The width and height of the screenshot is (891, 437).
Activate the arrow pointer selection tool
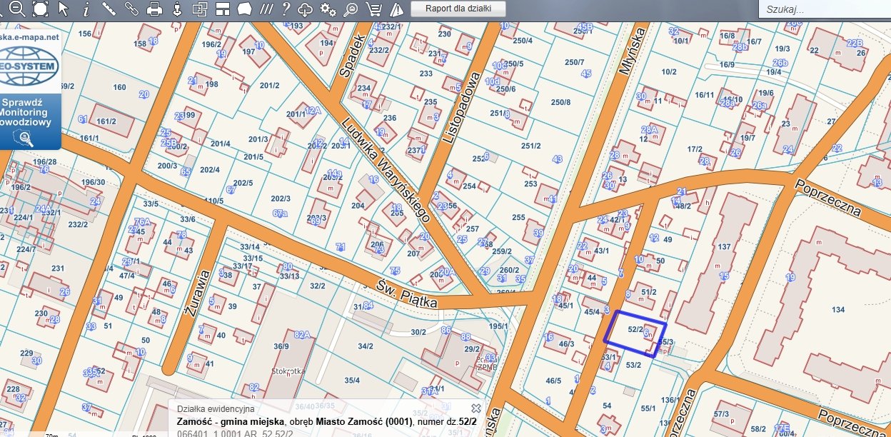pos(63,9)
